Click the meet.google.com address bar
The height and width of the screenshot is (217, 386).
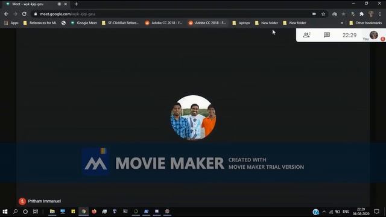click(x=172, y=14)
